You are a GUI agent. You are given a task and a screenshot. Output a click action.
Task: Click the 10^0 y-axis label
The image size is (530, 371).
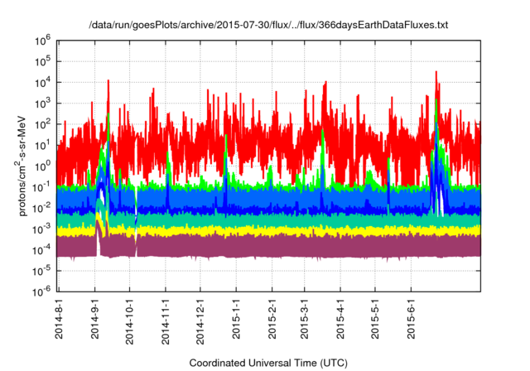[42, 166]
